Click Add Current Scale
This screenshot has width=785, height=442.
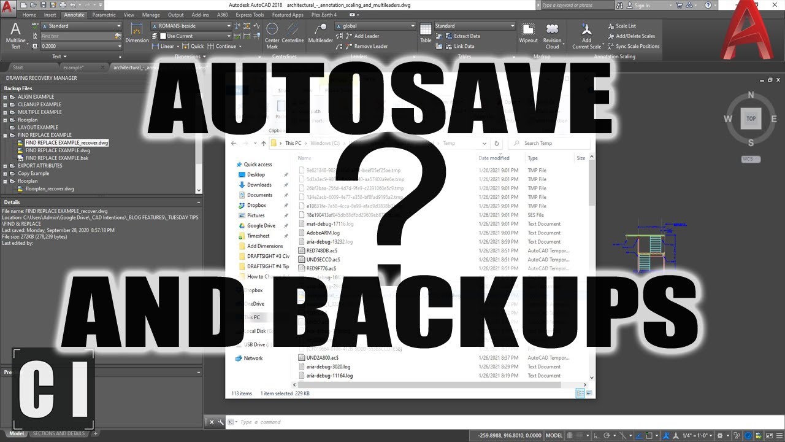click(x=587, y=36)
